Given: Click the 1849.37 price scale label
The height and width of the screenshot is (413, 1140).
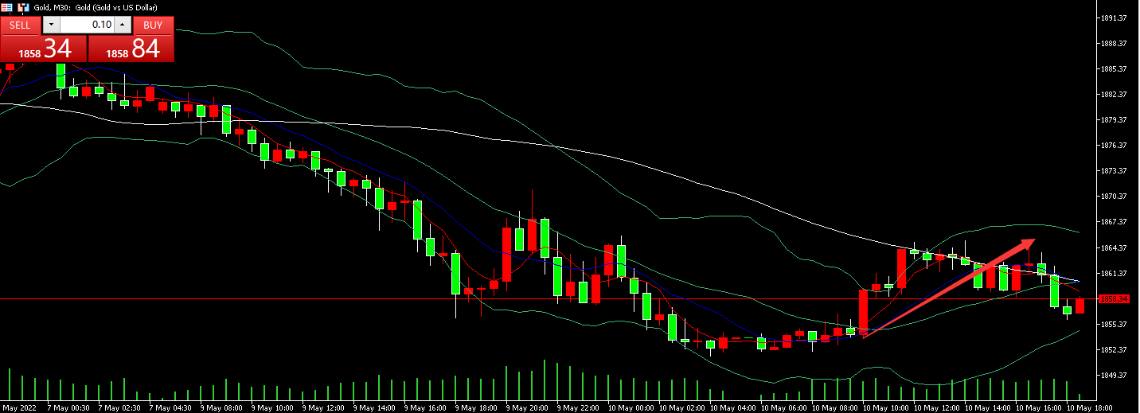Looking at the screenshot, I should coord(1111,375).
